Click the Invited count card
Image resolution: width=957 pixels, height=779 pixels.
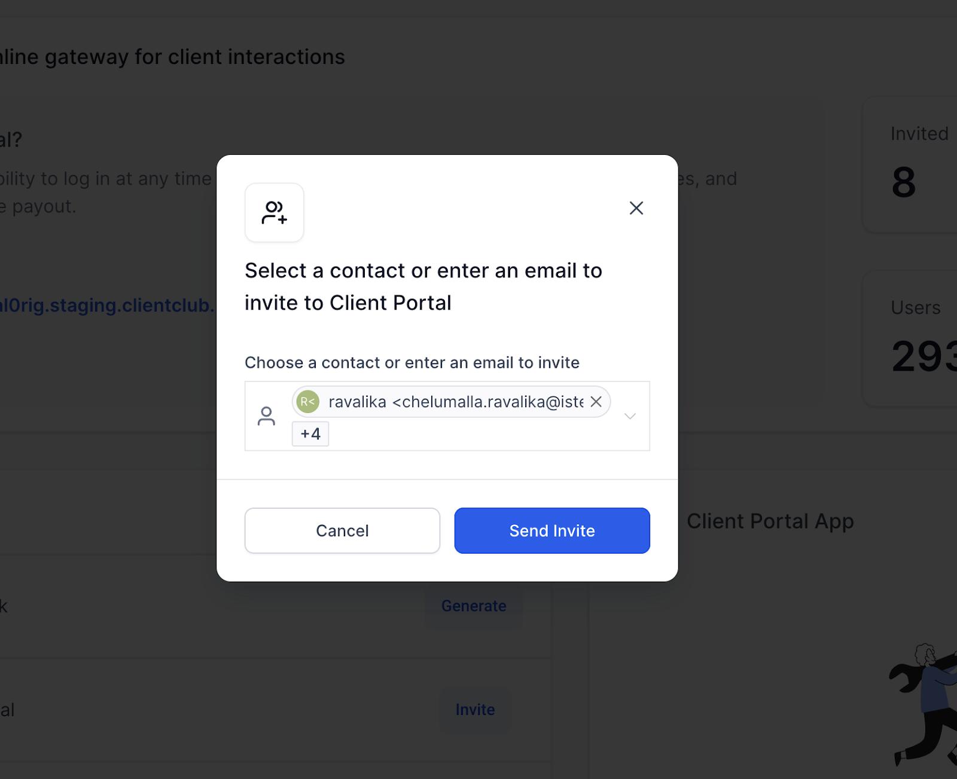point(910,164)
